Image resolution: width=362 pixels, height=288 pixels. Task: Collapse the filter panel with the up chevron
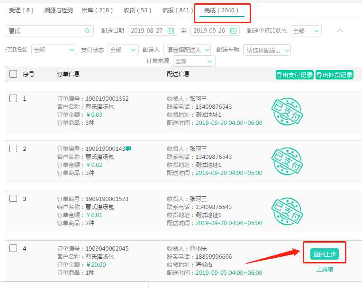(x=339, y=31)
